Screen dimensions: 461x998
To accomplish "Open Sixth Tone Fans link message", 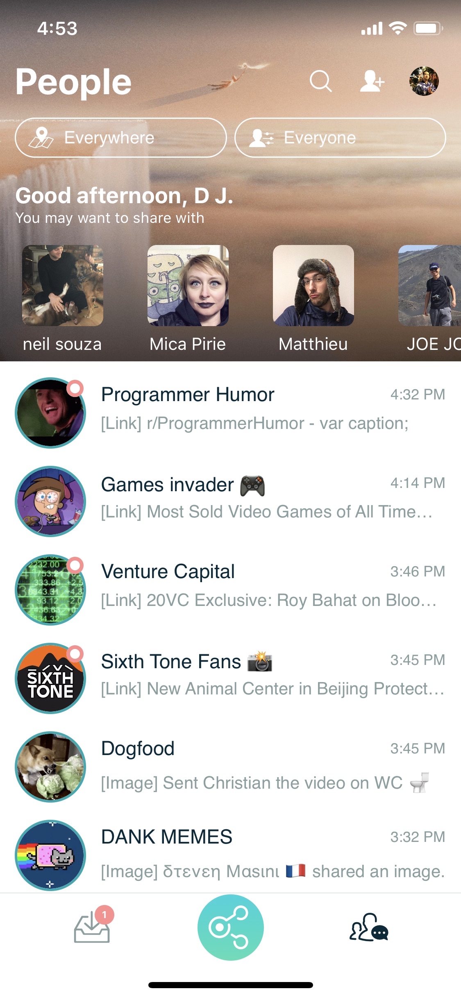I will [x=273, y=689].
